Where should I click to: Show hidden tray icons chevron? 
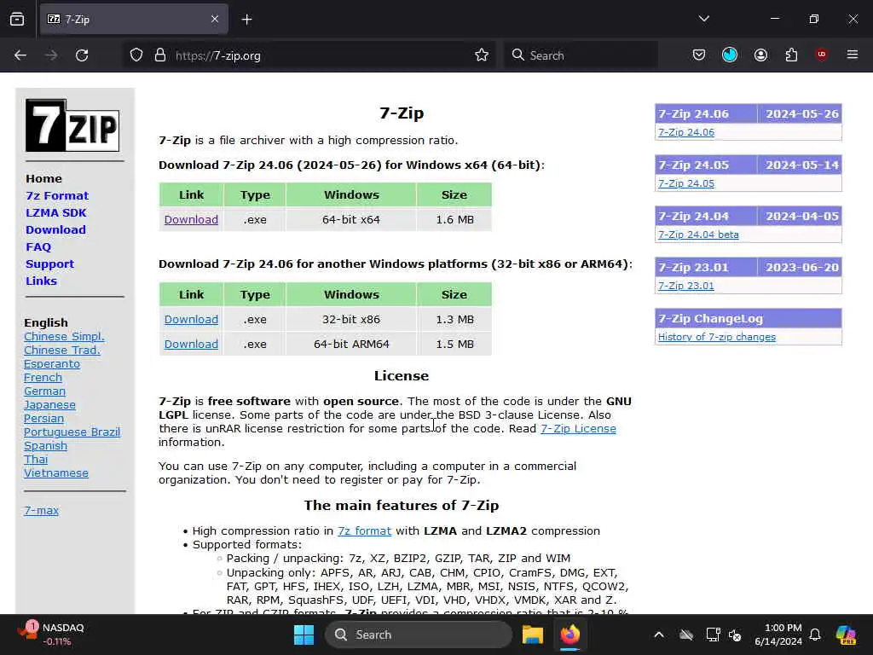tap(659, 635)
